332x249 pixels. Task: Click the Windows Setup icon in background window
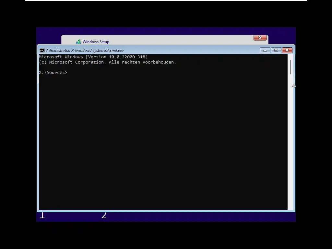(78, 42)
